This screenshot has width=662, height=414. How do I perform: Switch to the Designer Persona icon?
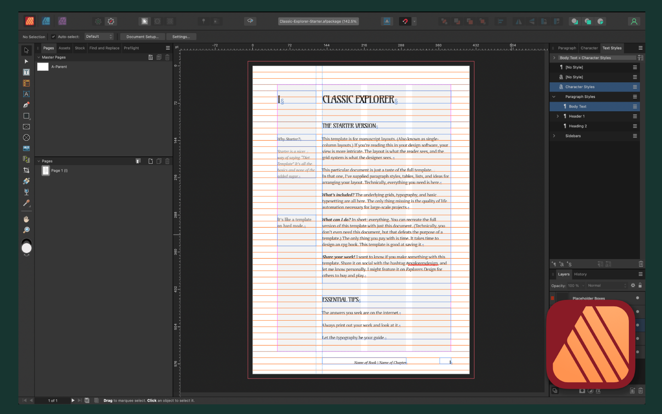click(46, 21)
